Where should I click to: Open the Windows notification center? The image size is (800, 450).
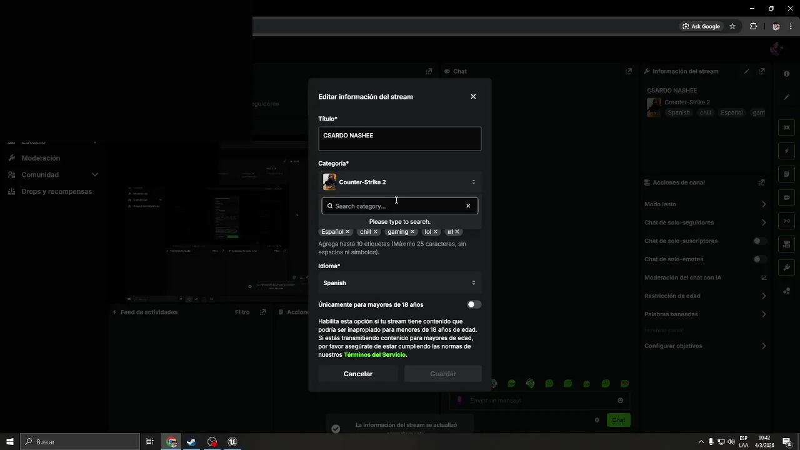point(787,442)
